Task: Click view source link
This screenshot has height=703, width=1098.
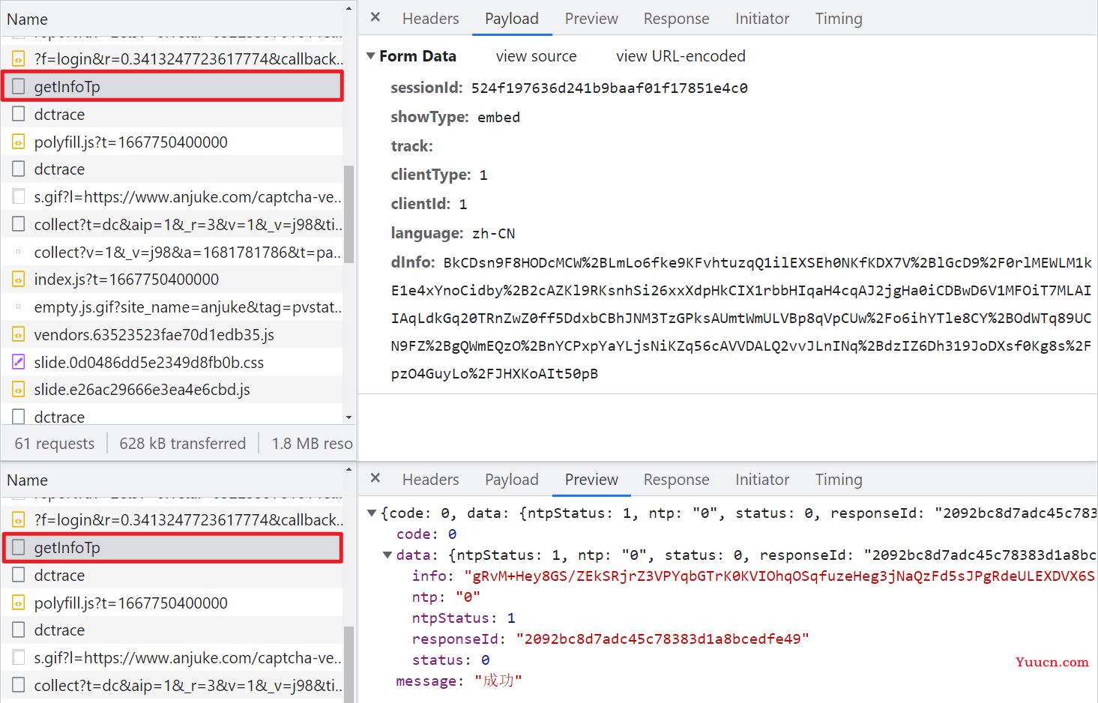Action: coord(536,56)
